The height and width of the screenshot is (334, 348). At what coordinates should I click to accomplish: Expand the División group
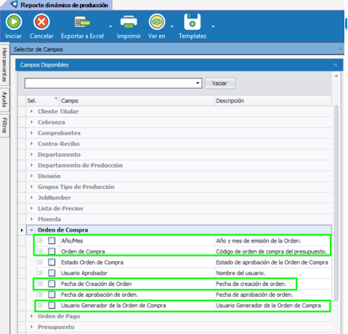click(x=31, y=176)
